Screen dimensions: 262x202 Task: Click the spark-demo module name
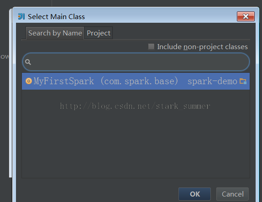click(212, 81)
